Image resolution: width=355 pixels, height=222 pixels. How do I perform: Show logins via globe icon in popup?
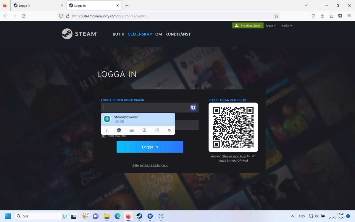119,130
